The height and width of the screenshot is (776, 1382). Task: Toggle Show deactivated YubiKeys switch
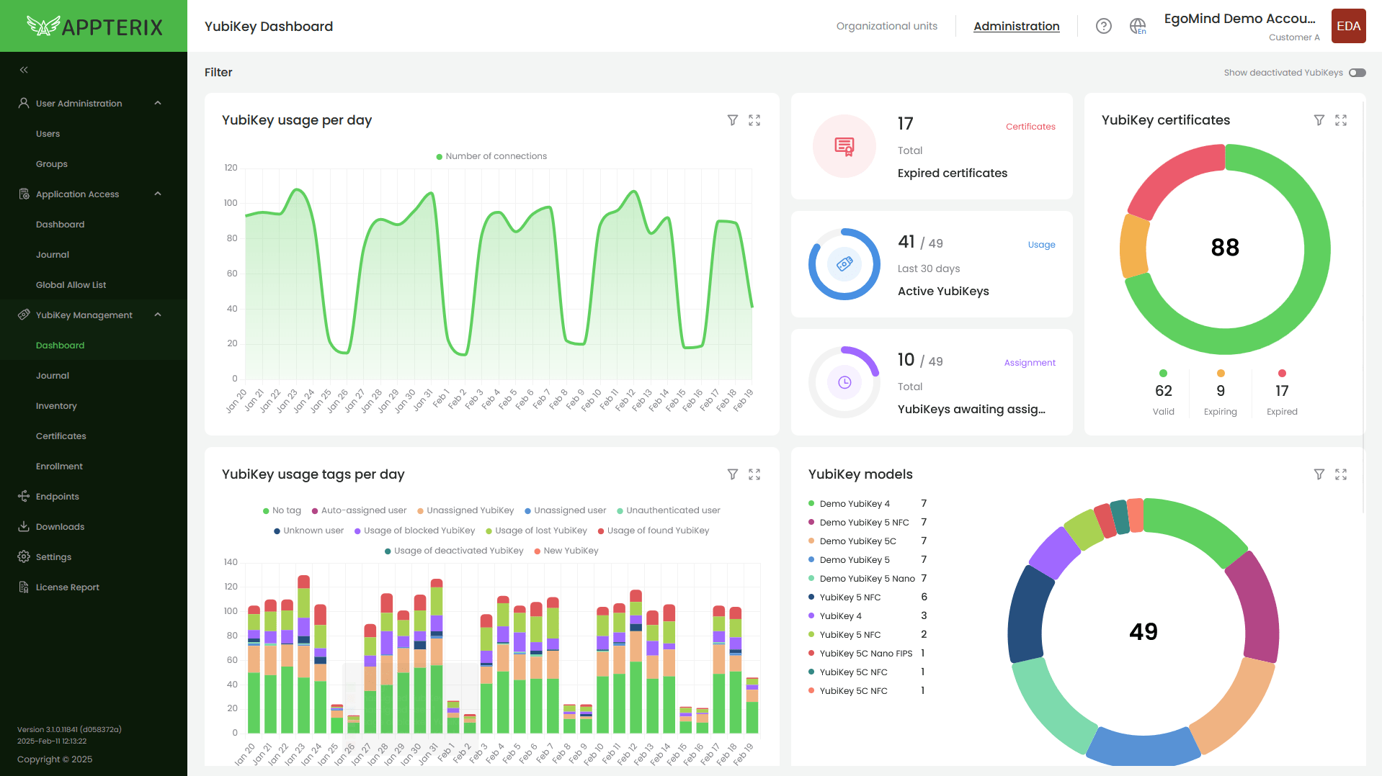[1357, 73]
